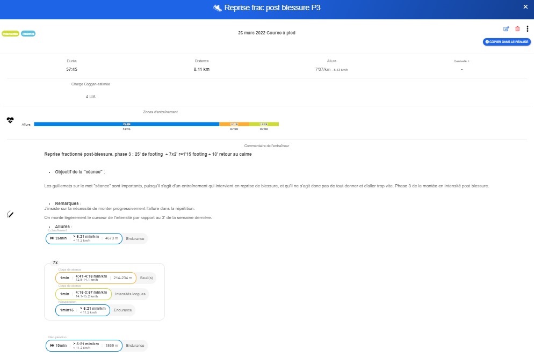Select the 1min15 recovery endurance step
534x357 pixels.
(x=82, y=310)
